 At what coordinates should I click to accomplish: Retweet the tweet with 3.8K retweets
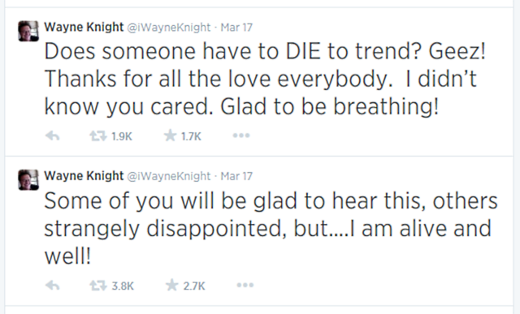98,285
